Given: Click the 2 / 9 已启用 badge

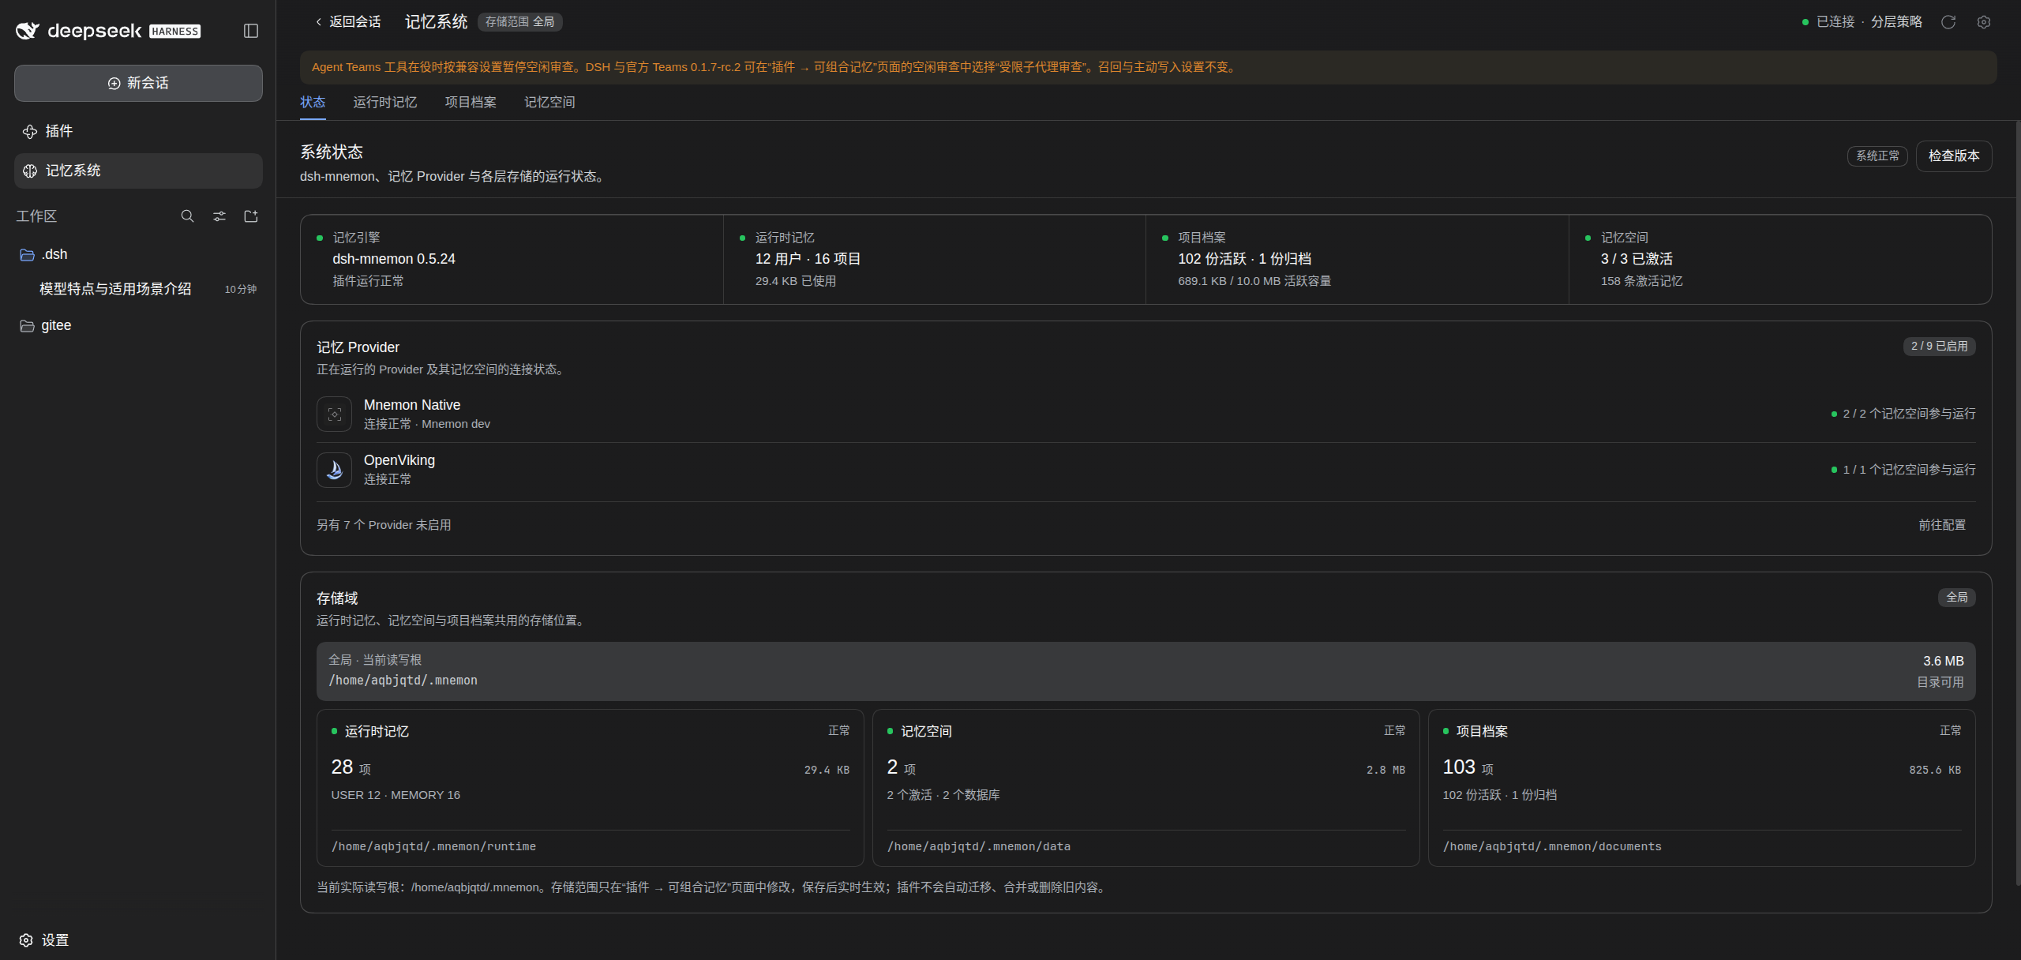Looking at the screenshot, I should pyautogui.click(x=1939, y=347).
